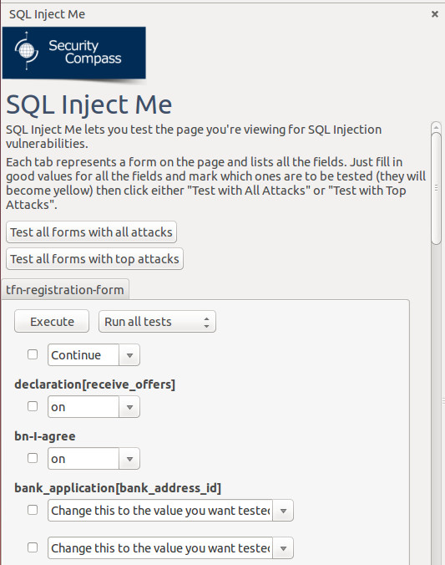445x565 pixels.
Task: Check the first bank_application[bank_address_id] checkbox
Action: tap(33, 510)
